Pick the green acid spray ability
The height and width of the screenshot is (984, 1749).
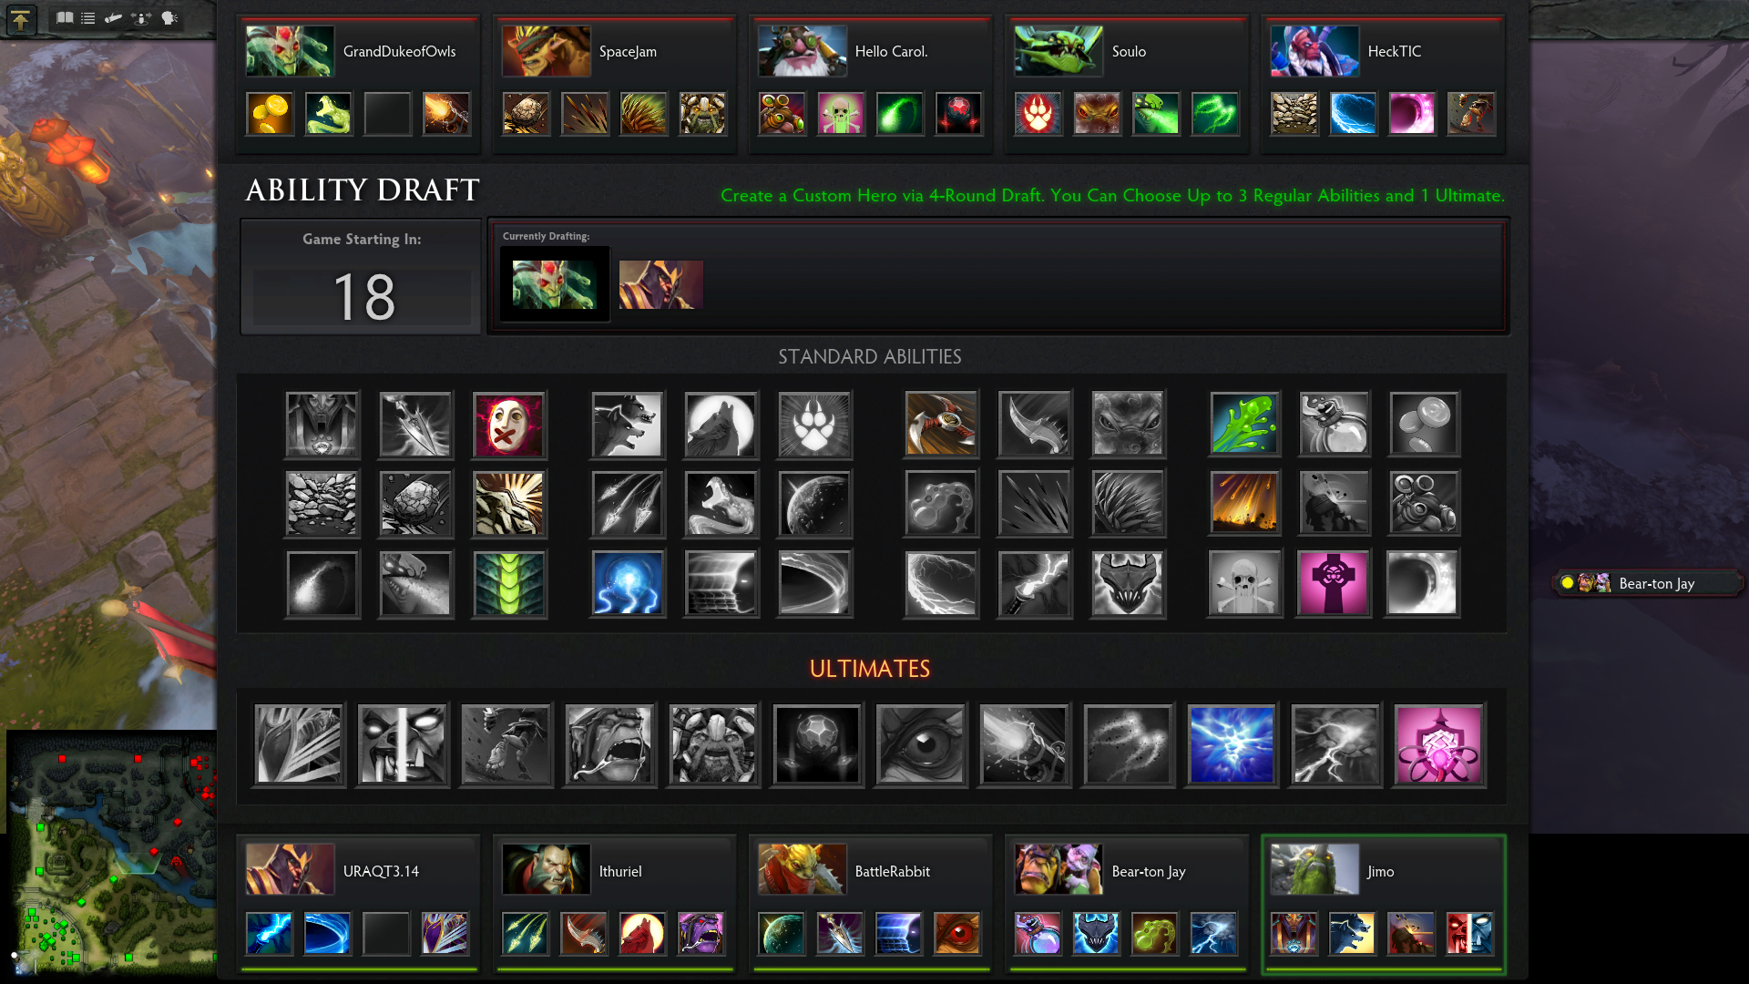pyautogui.click(x=1244, y=424)
